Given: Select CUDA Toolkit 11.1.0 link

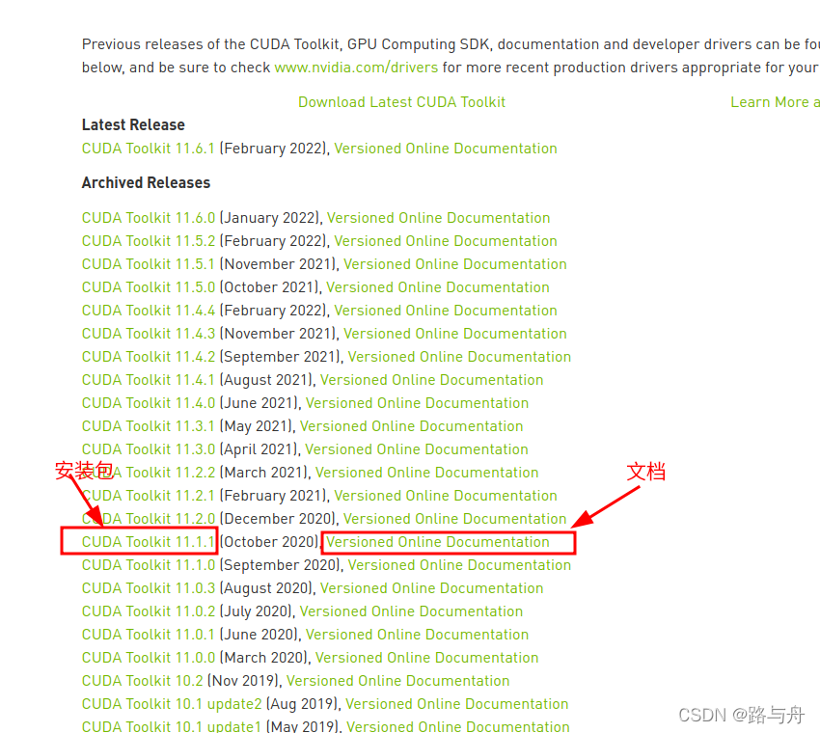Looking at the screenshot, I should coord(149,565).
